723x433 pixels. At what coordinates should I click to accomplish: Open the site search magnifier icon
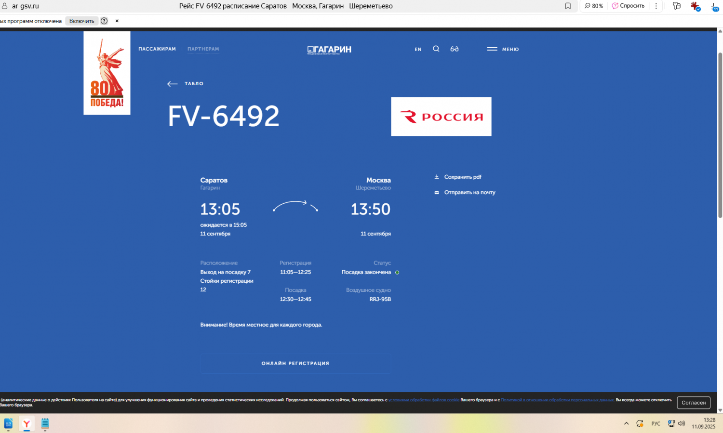click(436, 49)
